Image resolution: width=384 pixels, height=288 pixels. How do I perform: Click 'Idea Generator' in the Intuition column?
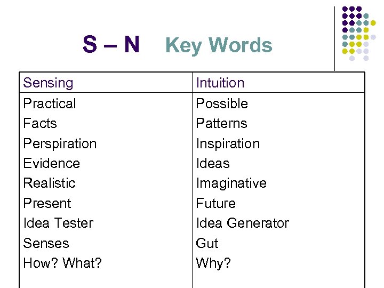(x=242, y=223)
